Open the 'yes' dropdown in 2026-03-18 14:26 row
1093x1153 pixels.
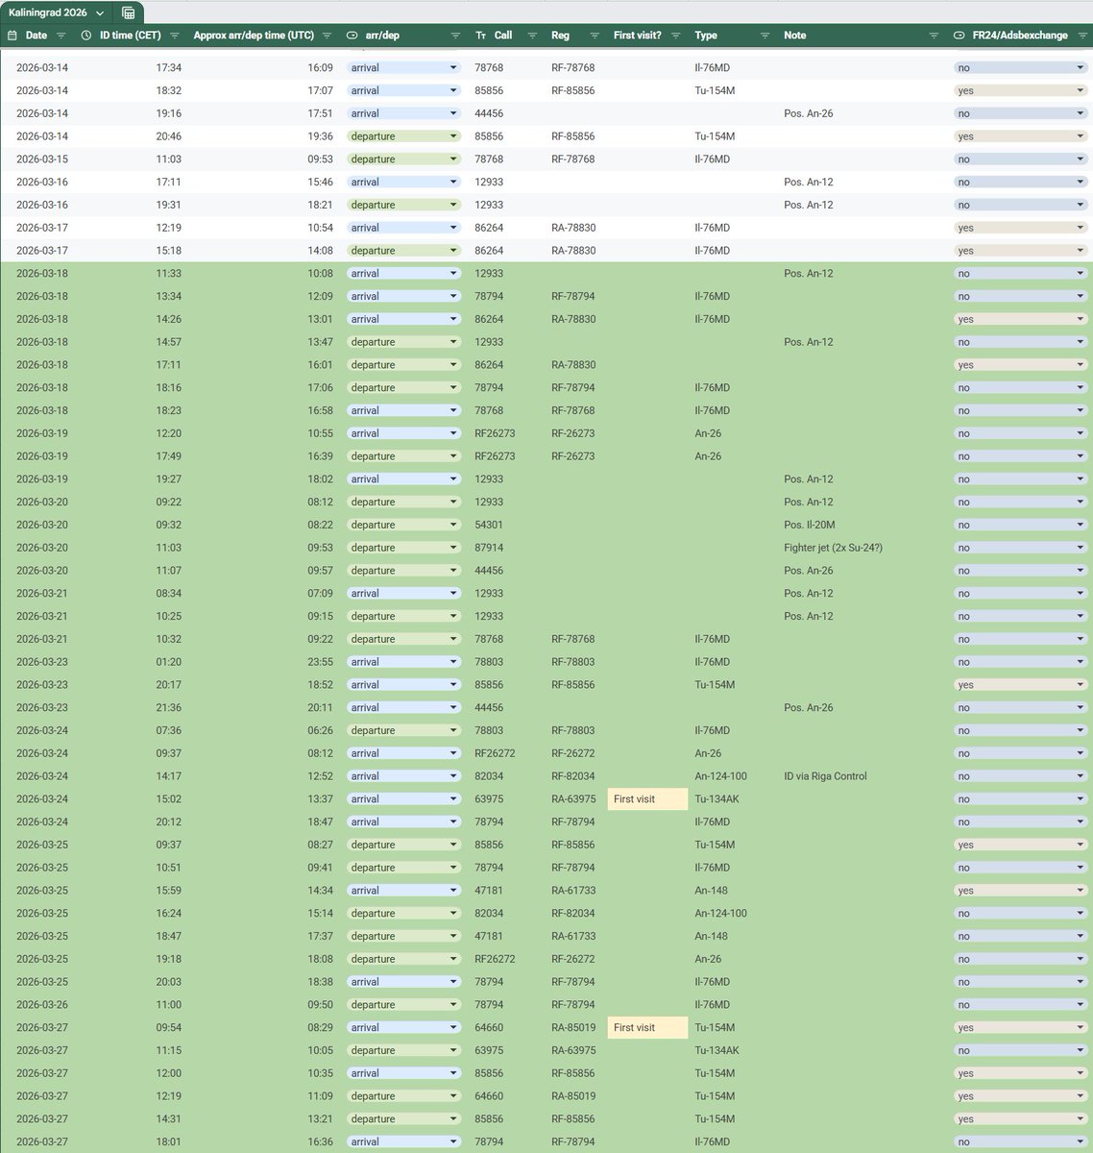[1020, 319]
